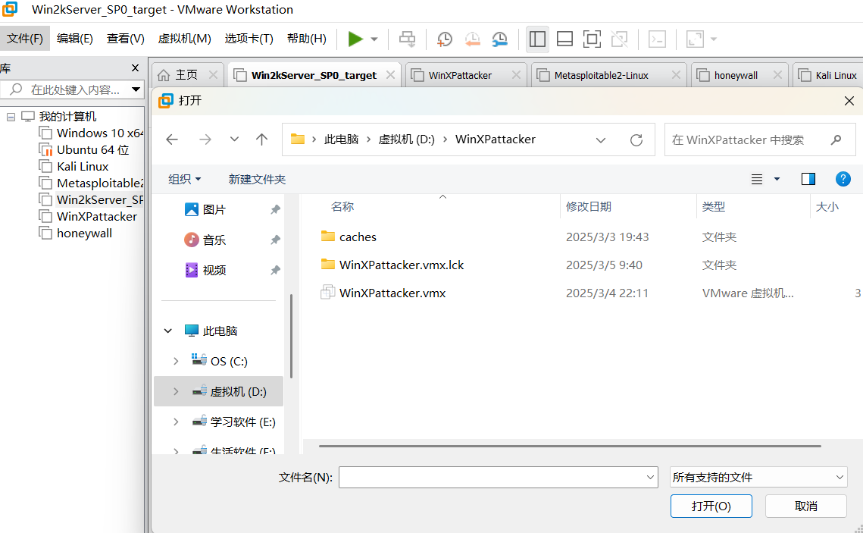Viewport: 863px width, 533px height.
Task: Click the 新建文件夹 button
Action: point(257,179)
